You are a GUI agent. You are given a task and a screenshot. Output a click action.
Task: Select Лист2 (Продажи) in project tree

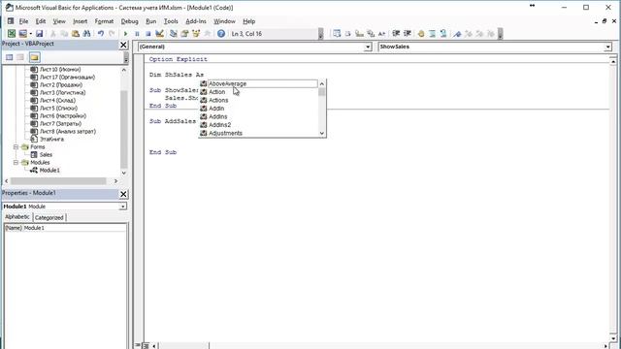(61, 84)
